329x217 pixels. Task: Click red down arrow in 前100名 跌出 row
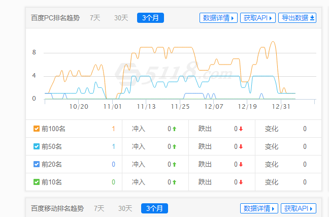(x=241, y=129)
